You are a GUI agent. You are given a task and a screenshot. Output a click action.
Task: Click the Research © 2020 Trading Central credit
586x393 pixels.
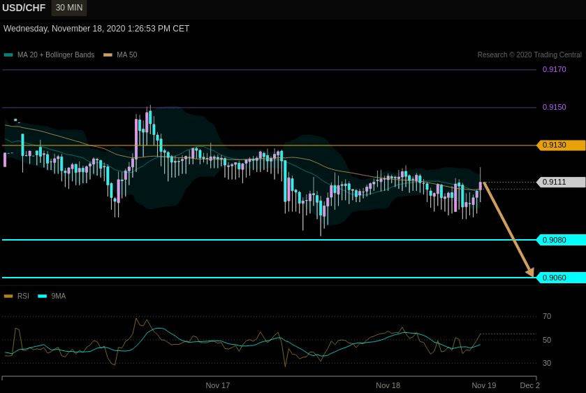(529, 55)
